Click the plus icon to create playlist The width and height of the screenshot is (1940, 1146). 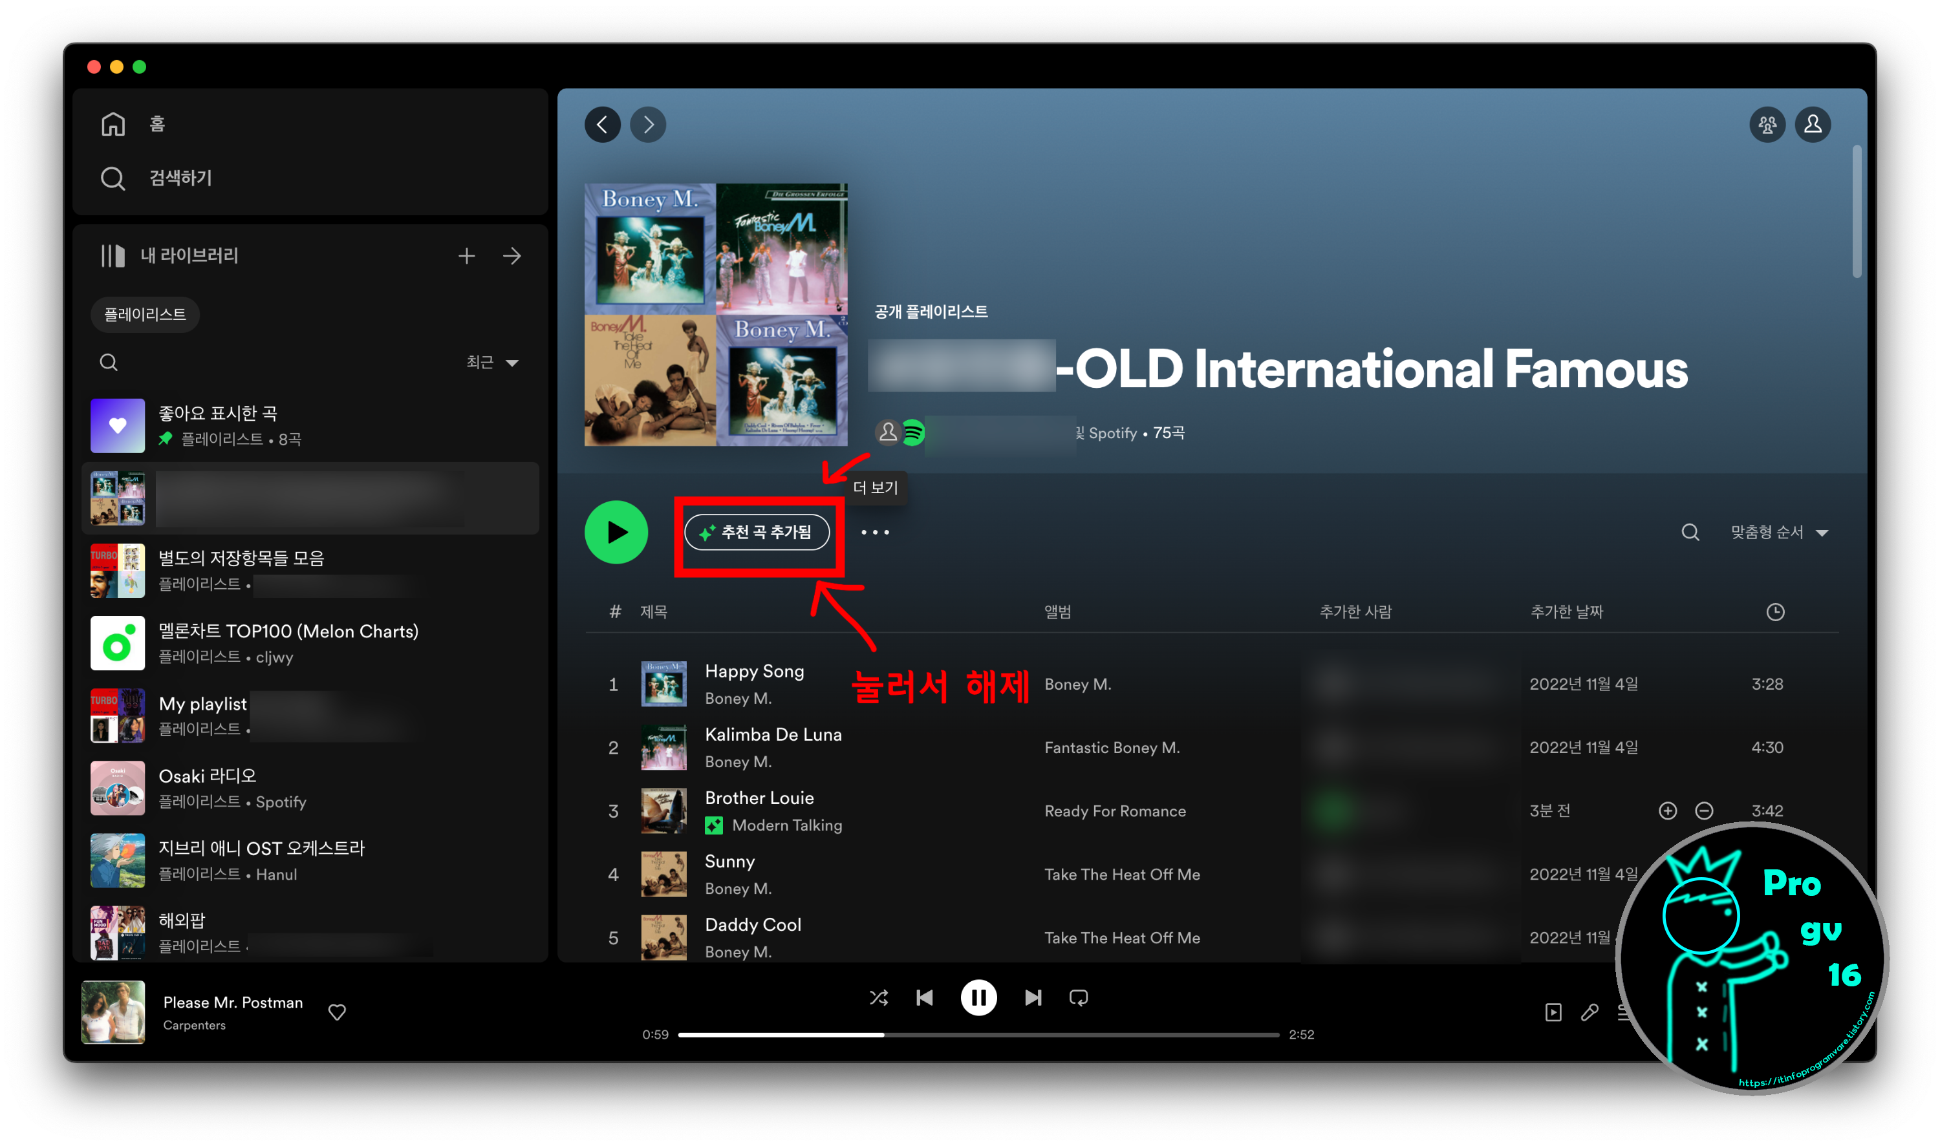467,255
